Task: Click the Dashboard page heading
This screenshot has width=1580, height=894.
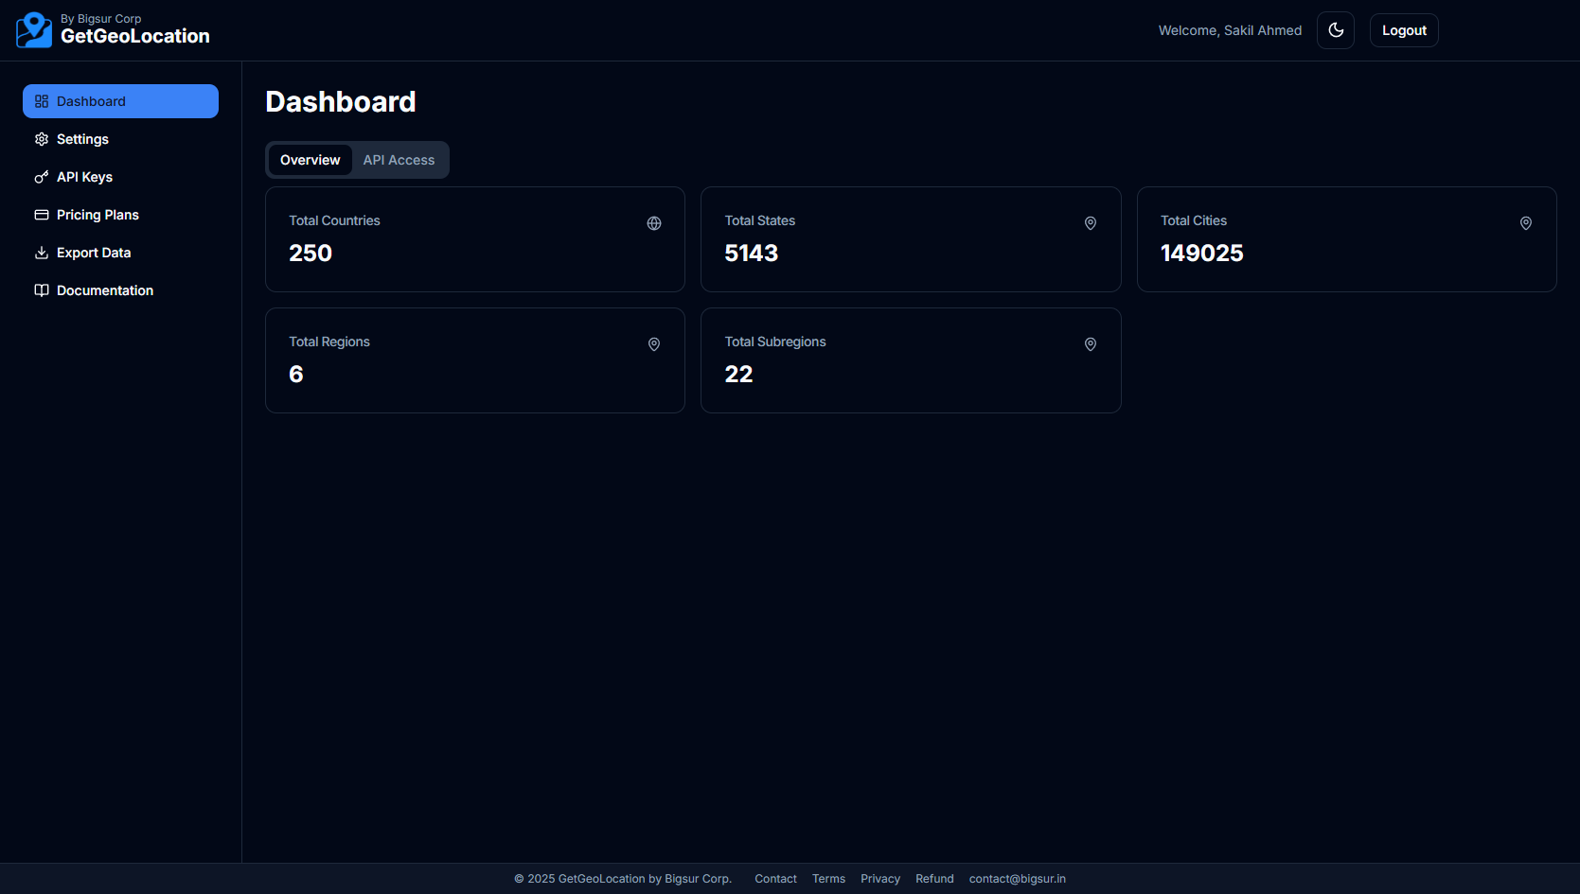Action: [x=341, y=101]
